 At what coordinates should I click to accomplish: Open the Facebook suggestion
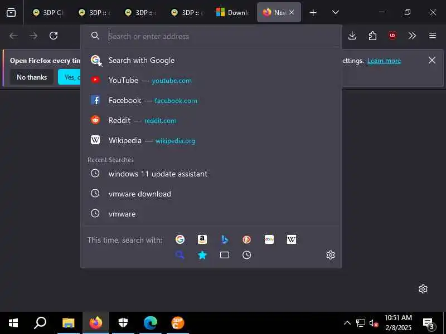[211, 100]
